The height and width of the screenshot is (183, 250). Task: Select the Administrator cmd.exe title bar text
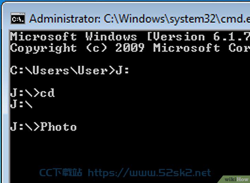click(x=139, y=19)
